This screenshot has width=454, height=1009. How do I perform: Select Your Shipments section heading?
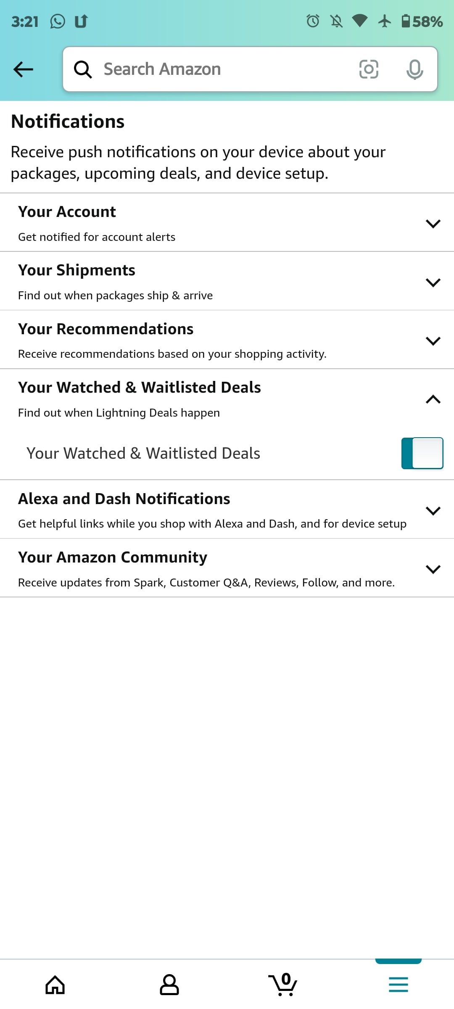[x=77, y=270]
